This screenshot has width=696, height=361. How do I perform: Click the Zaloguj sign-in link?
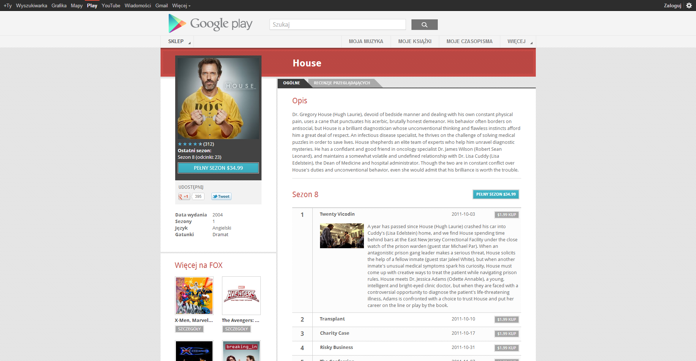point(673,5)
